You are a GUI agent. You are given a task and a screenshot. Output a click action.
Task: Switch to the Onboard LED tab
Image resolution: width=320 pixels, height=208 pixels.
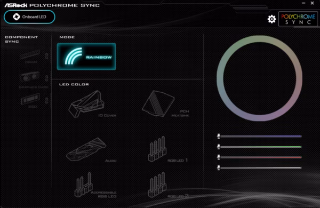pos(29,17)
